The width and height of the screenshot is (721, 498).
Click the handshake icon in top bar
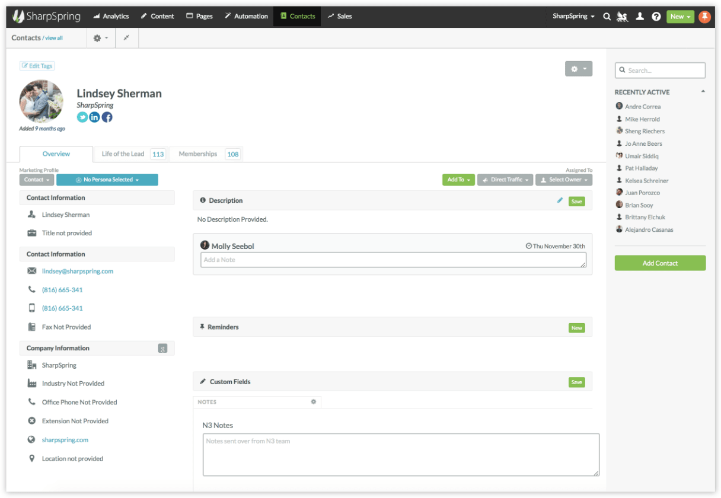(x=623, y=17)
